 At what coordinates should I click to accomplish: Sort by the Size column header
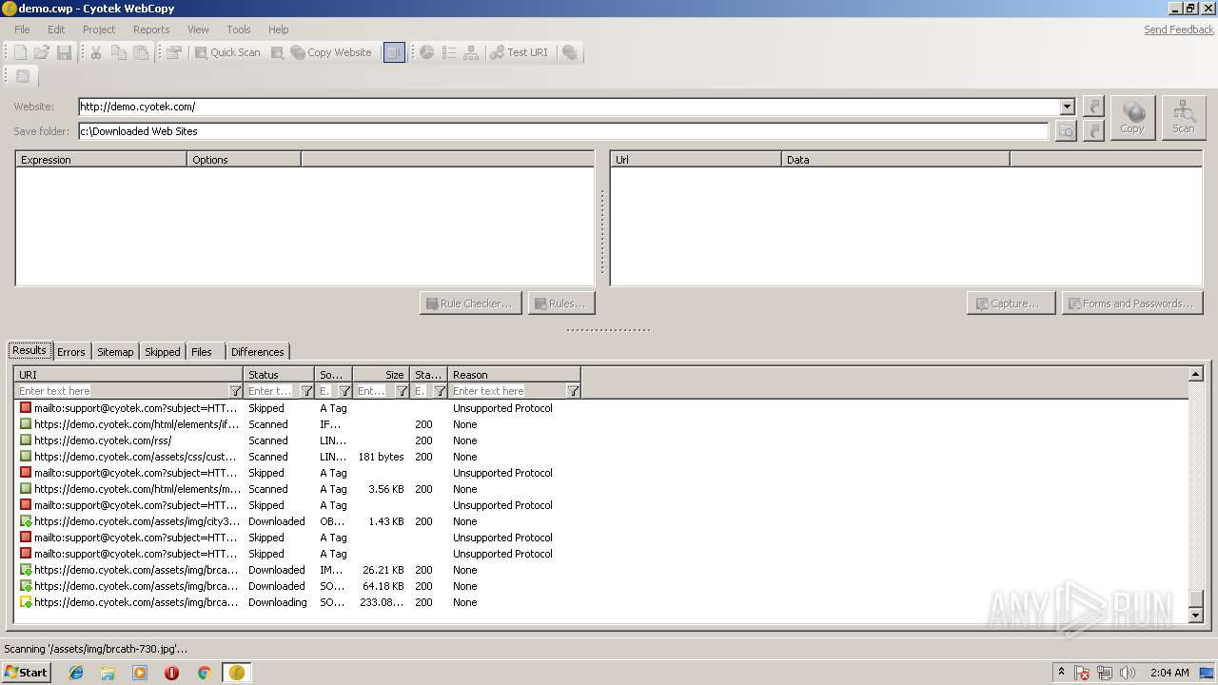(x=381, y=375)
